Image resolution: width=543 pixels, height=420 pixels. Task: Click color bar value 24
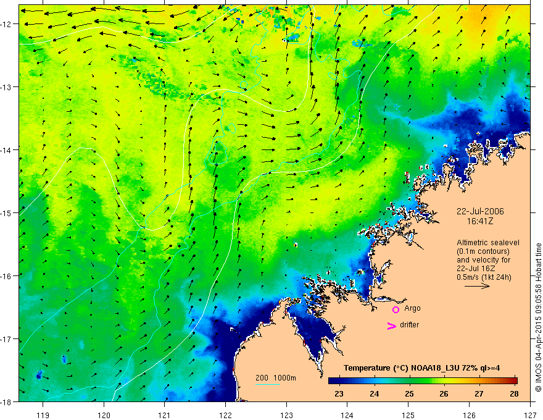point(374,393)
